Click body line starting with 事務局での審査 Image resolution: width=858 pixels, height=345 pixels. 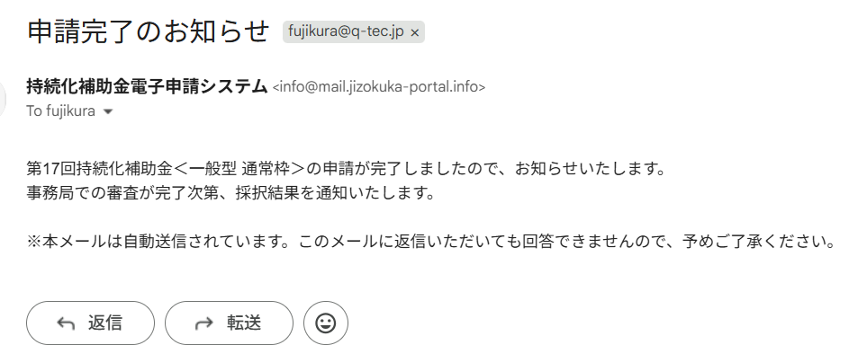(x=230, y=193)
